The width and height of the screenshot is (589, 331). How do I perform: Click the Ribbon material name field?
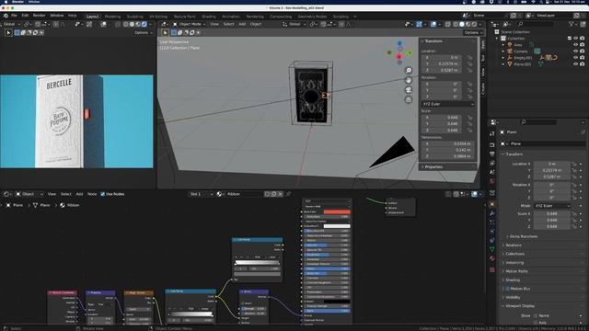[x=244, y=194]
